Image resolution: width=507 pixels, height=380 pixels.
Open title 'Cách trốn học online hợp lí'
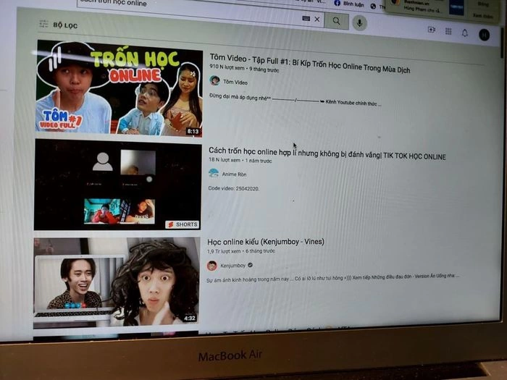pos(327,153)
